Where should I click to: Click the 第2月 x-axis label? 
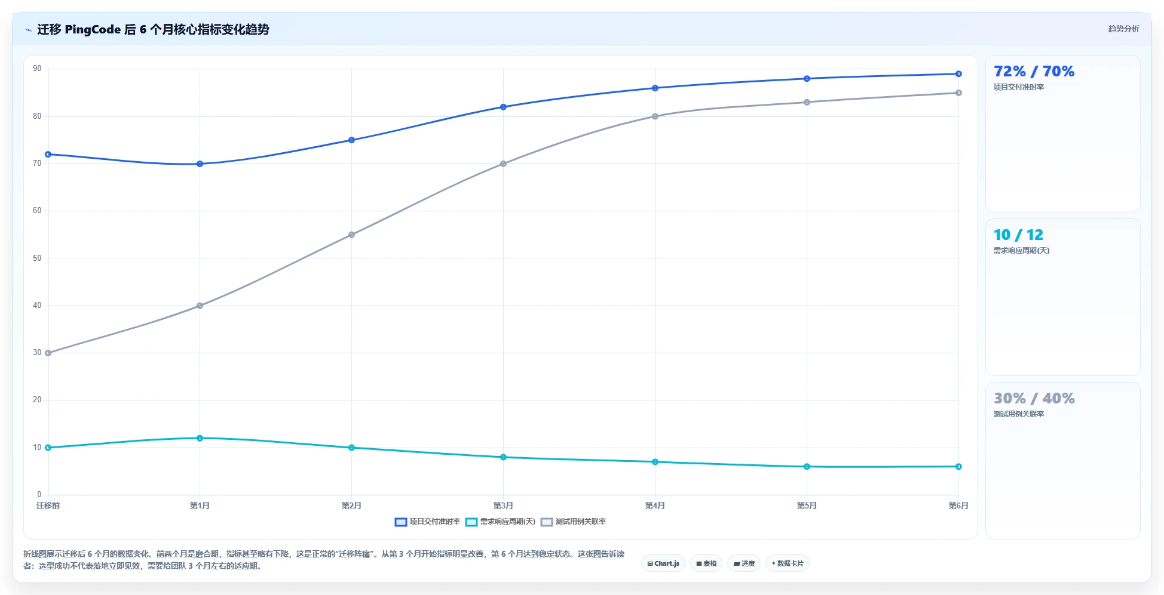point(352,506)
